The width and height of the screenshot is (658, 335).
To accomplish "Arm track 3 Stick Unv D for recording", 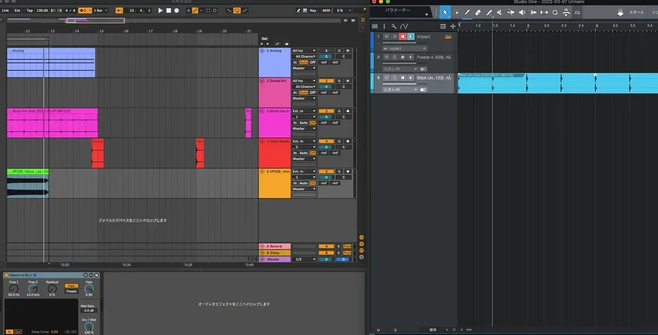I will [x=347, y=111].
